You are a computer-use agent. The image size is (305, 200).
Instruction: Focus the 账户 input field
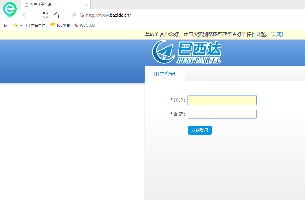pos(222,100)
